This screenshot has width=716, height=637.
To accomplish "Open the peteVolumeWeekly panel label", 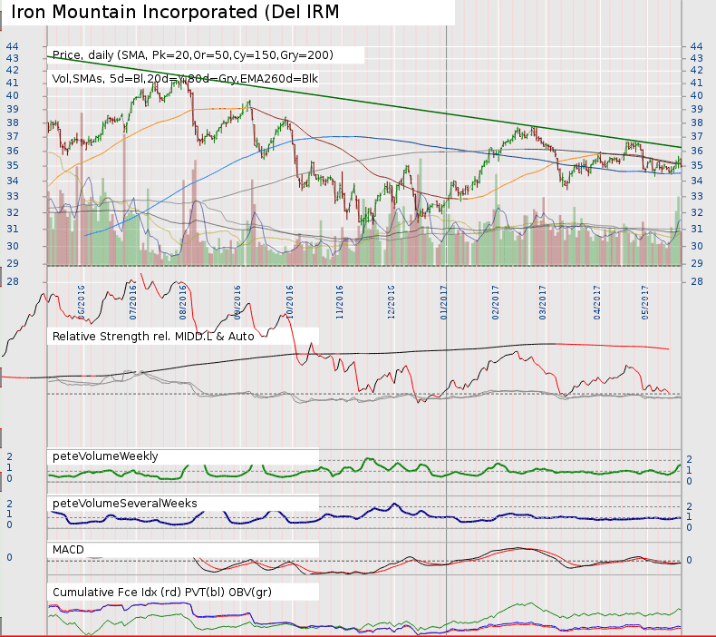I will point(105,456).
